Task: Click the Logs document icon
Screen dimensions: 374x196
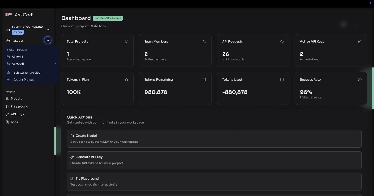Action: coord(7,122)
